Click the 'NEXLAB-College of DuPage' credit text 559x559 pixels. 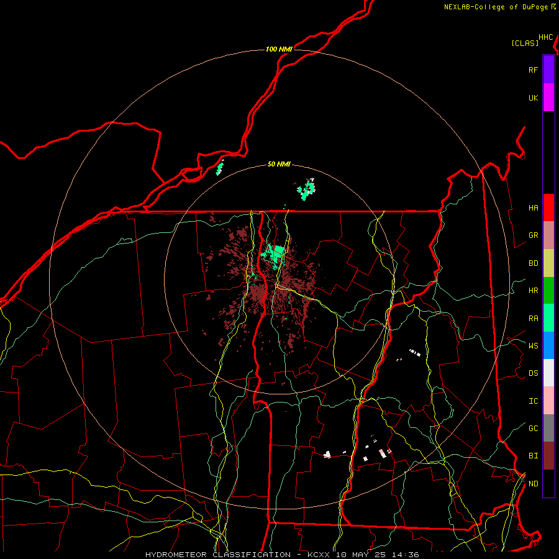pos(496,7)
